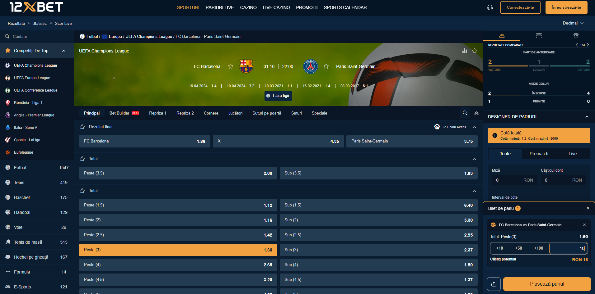Open the jersey lineup icon tab
The height and width of the screenshot is (294, 595).
coord(576,36)
